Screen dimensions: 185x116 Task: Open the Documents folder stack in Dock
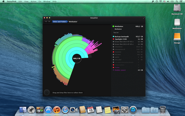coord(146,110)
